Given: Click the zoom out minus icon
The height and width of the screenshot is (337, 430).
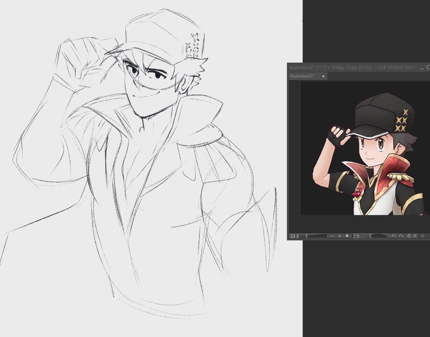Looking at the screenshot, I should tap(332, 236).
